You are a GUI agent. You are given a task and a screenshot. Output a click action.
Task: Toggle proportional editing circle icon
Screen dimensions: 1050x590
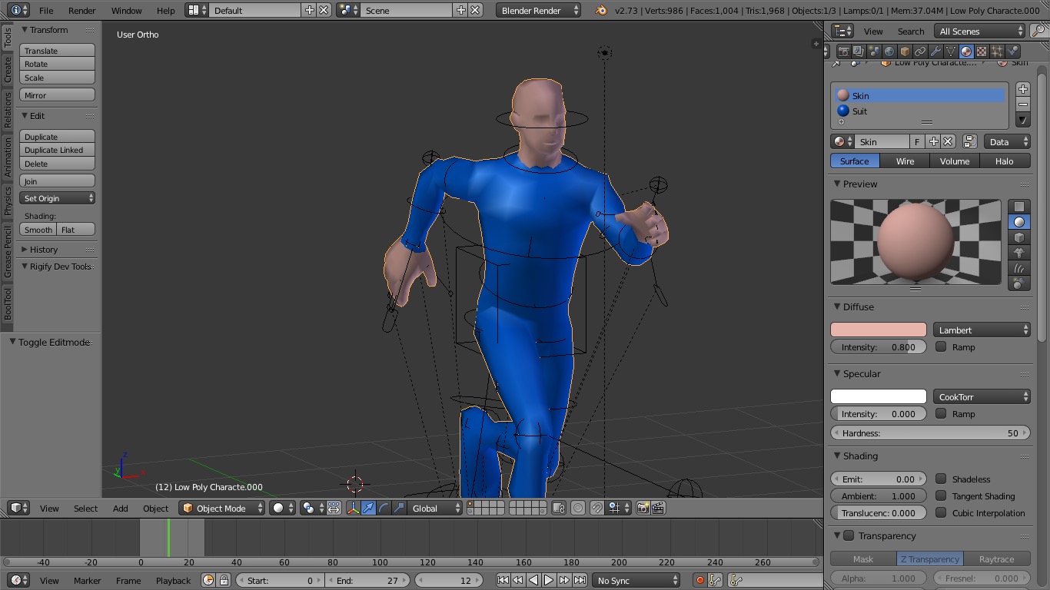pos(578,508)
